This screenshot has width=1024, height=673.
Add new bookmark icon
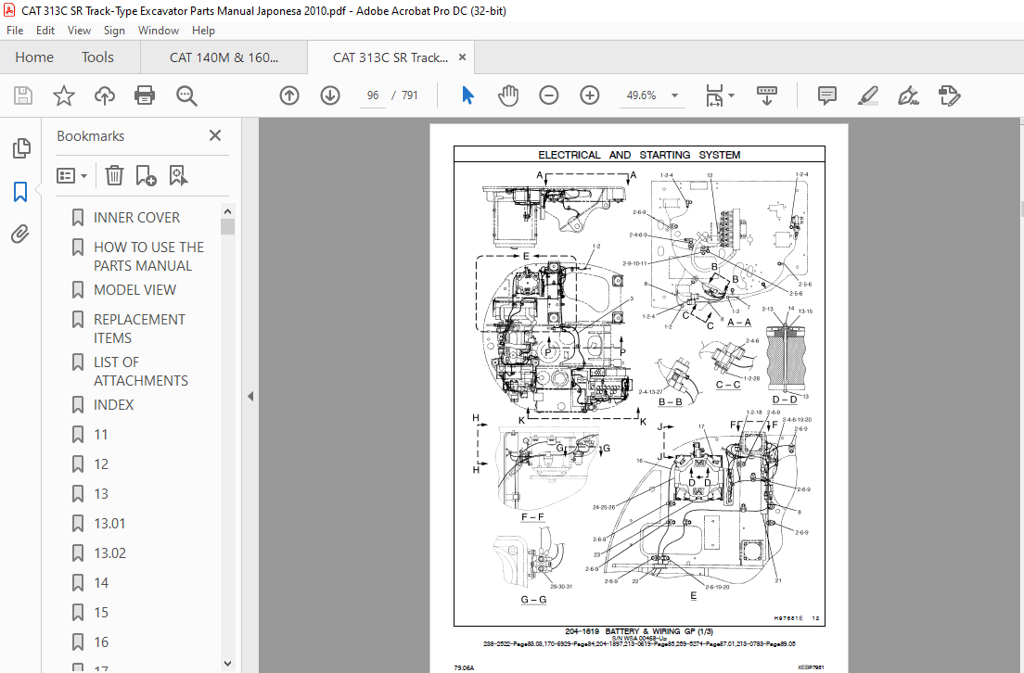tap(146, 175)
